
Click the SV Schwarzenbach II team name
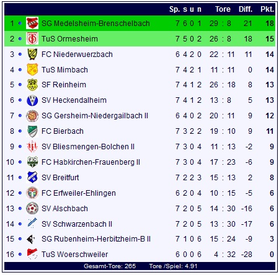[x=77, y=224]
